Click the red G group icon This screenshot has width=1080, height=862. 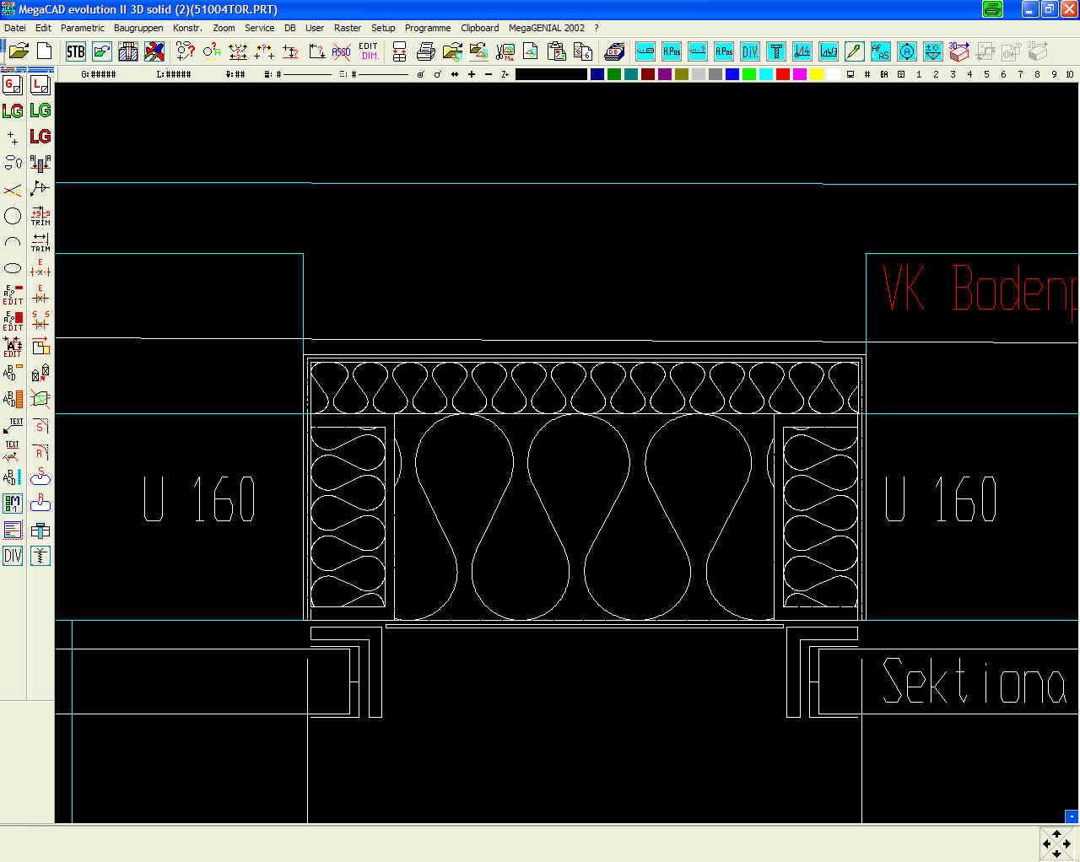click(13, 84)
